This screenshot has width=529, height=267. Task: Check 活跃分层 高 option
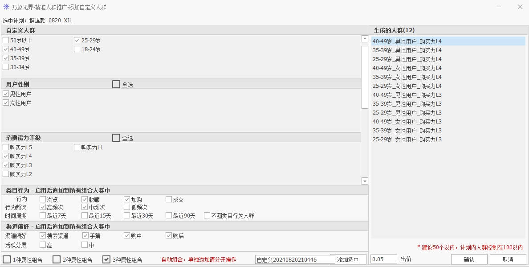point(43,245)
